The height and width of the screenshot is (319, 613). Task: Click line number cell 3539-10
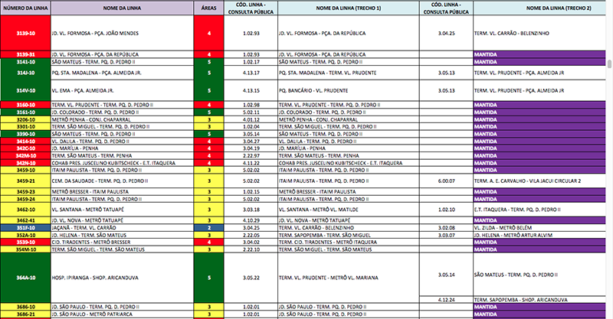pyautogui.click(x=25, y=242)
